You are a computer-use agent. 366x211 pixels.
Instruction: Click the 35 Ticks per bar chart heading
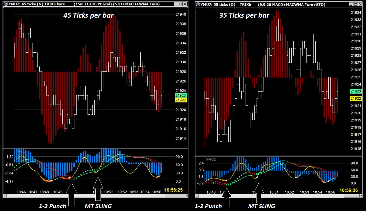pos(244,15)
